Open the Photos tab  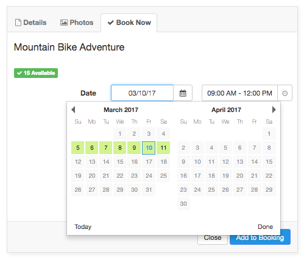[77, 23]
